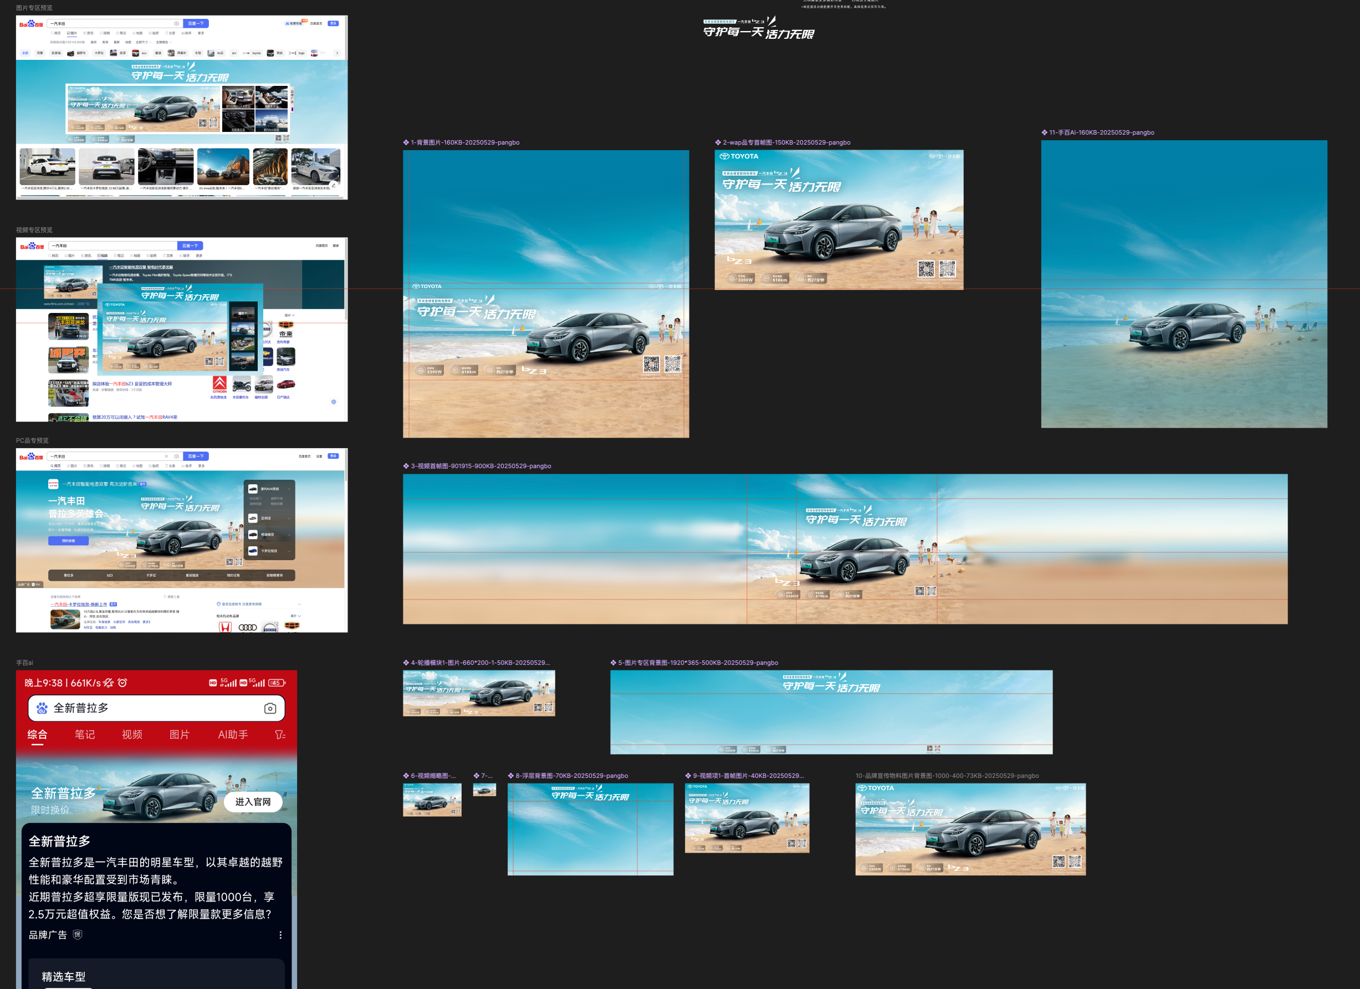Click component icon of frame 2-wap品专首帧图
The image size is (1360, 989).
[718, 142]
